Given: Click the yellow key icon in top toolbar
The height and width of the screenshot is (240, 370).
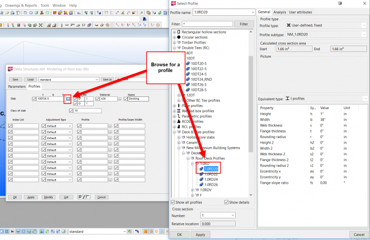Looking at the screenshot, I should coord(141,13).
